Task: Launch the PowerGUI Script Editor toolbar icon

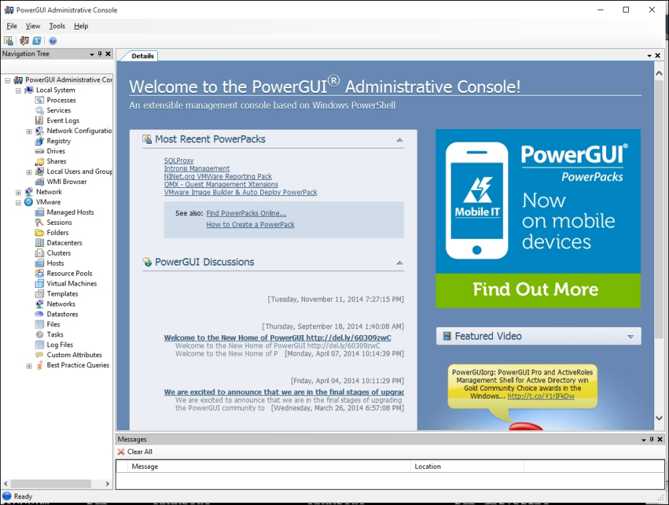Action: (24, 41)
